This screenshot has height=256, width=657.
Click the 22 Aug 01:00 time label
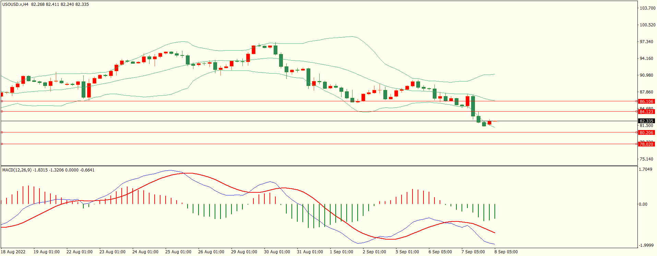point(80,252)
